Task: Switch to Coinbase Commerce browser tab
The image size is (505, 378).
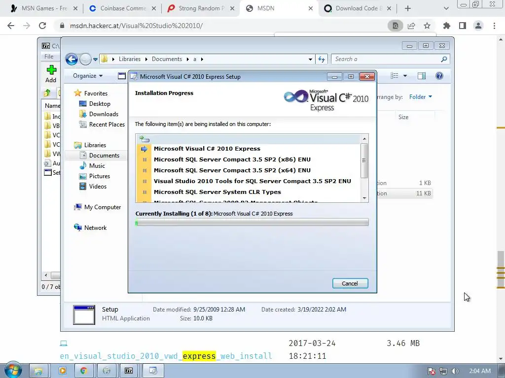Action: (x=123, y=8)
